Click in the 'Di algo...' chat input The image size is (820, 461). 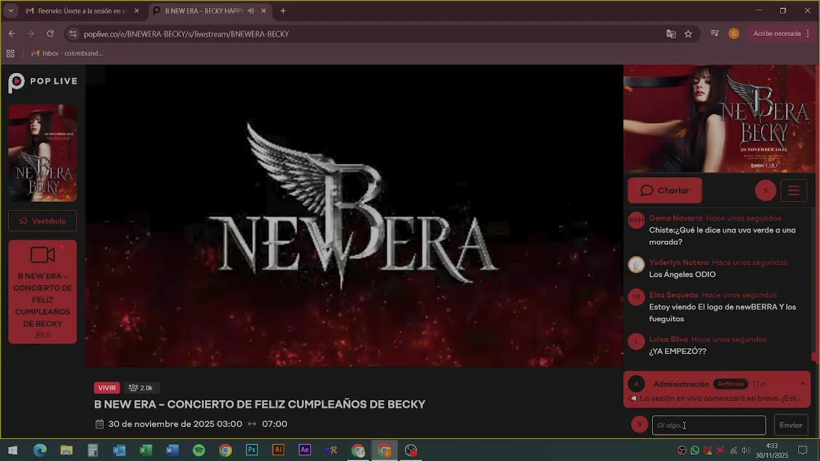[709, 425]
